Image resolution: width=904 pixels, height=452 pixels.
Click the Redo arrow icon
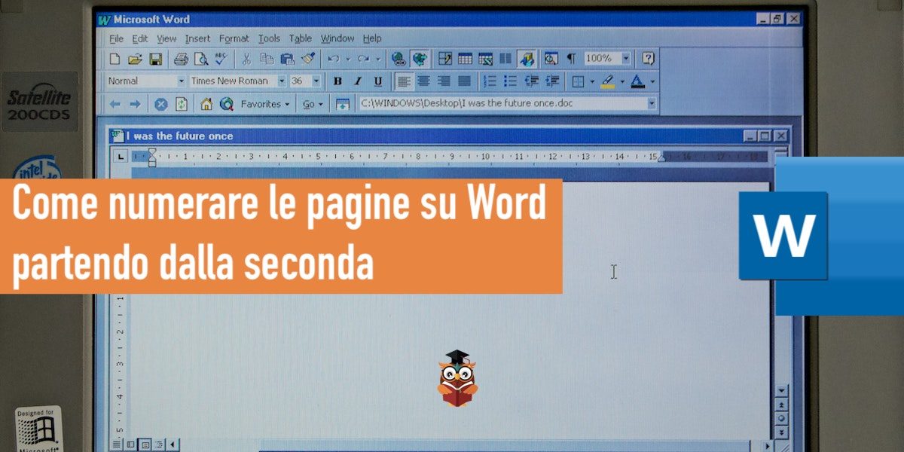pos(364,58)
